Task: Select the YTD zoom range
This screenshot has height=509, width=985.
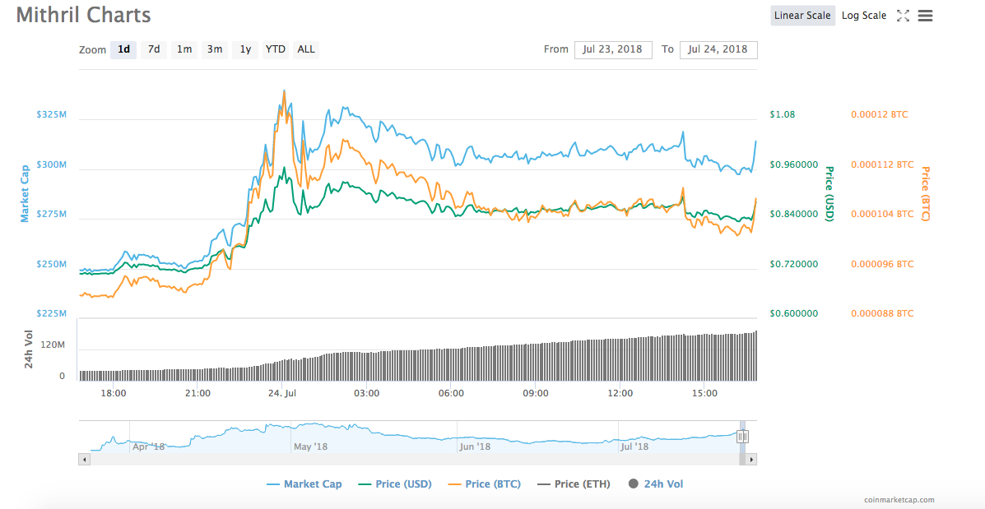Action: [275, 49]
